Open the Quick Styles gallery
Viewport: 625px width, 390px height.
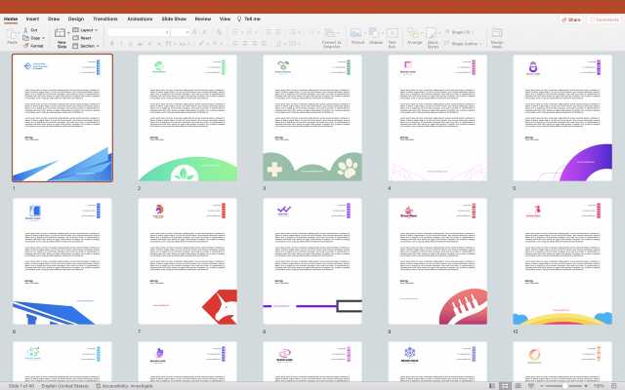pyautogui.click(x=434, y=33)
